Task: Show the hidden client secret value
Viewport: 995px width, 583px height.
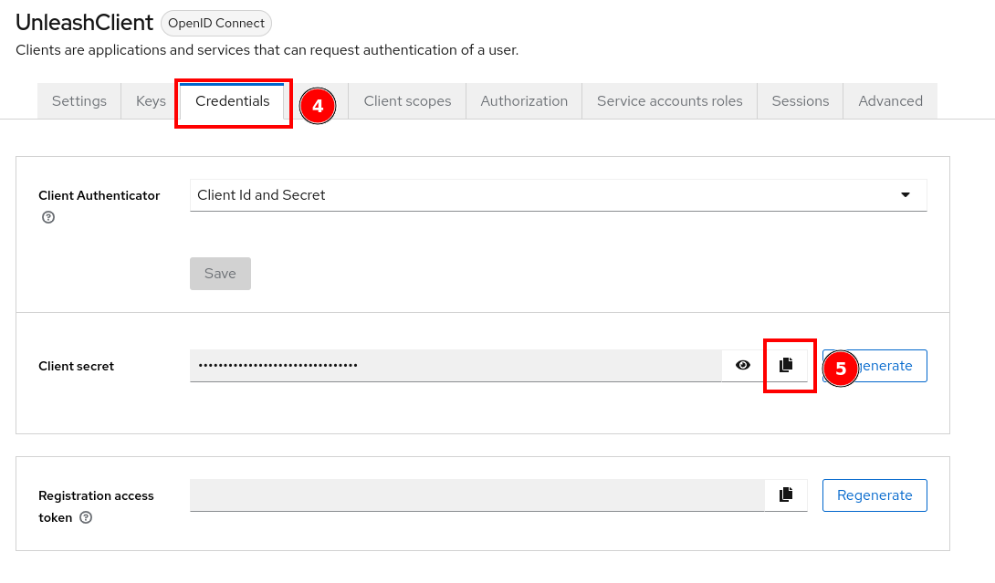Action: coord(742,365)
